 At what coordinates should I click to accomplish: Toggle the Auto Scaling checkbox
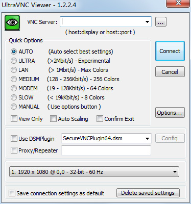click(x=53, y=119)
